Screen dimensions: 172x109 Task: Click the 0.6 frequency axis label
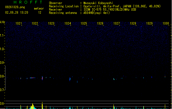2,104
